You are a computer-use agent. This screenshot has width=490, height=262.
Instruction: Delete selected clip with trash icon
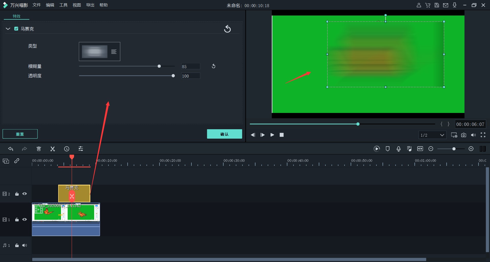(x=39, y=149)
